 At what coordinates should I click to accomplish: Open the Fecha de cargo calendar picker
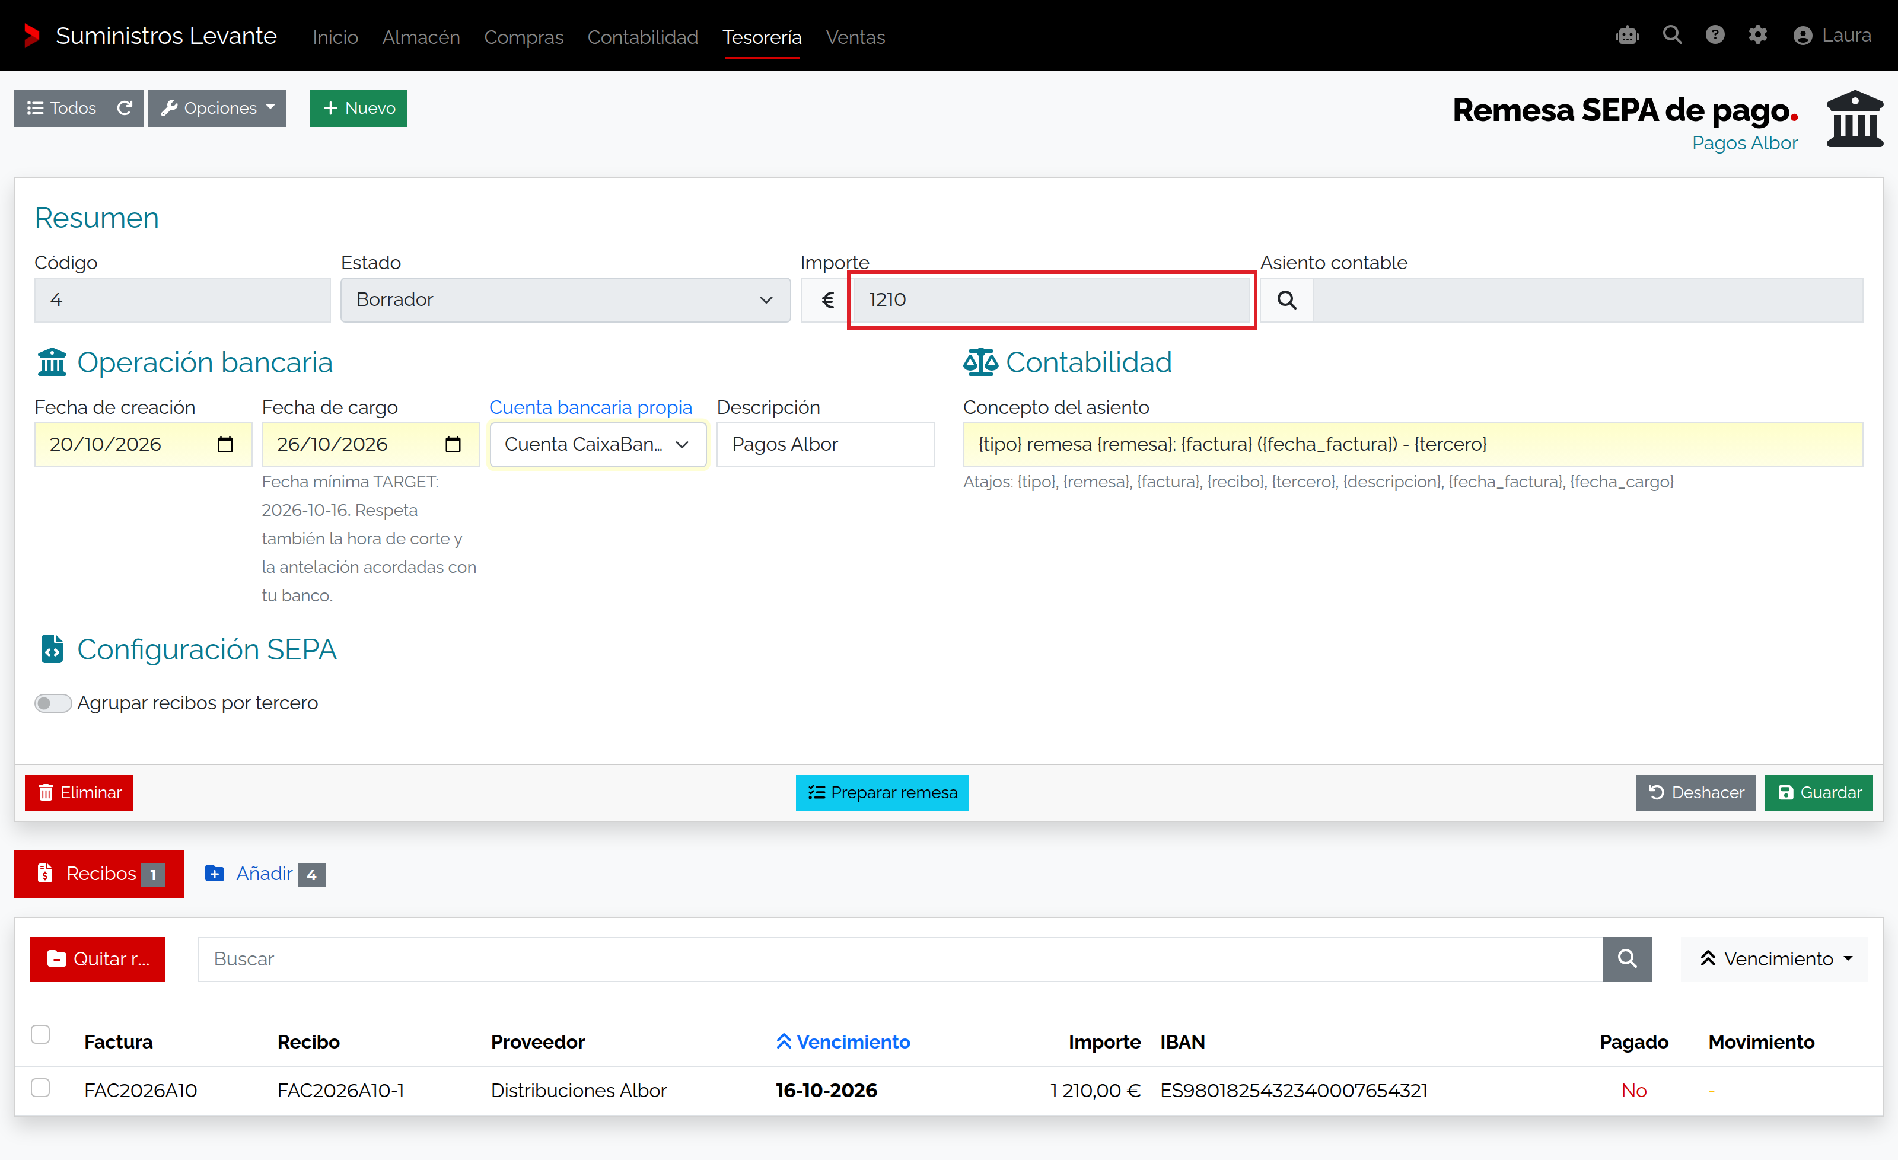(453, 444)
